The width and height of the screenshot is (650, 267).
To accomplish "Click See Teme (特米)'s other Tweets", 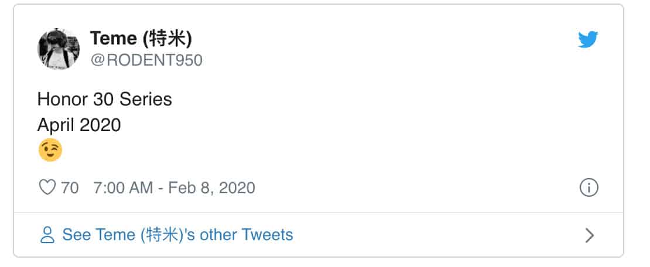I will click(x=177, y=235).
